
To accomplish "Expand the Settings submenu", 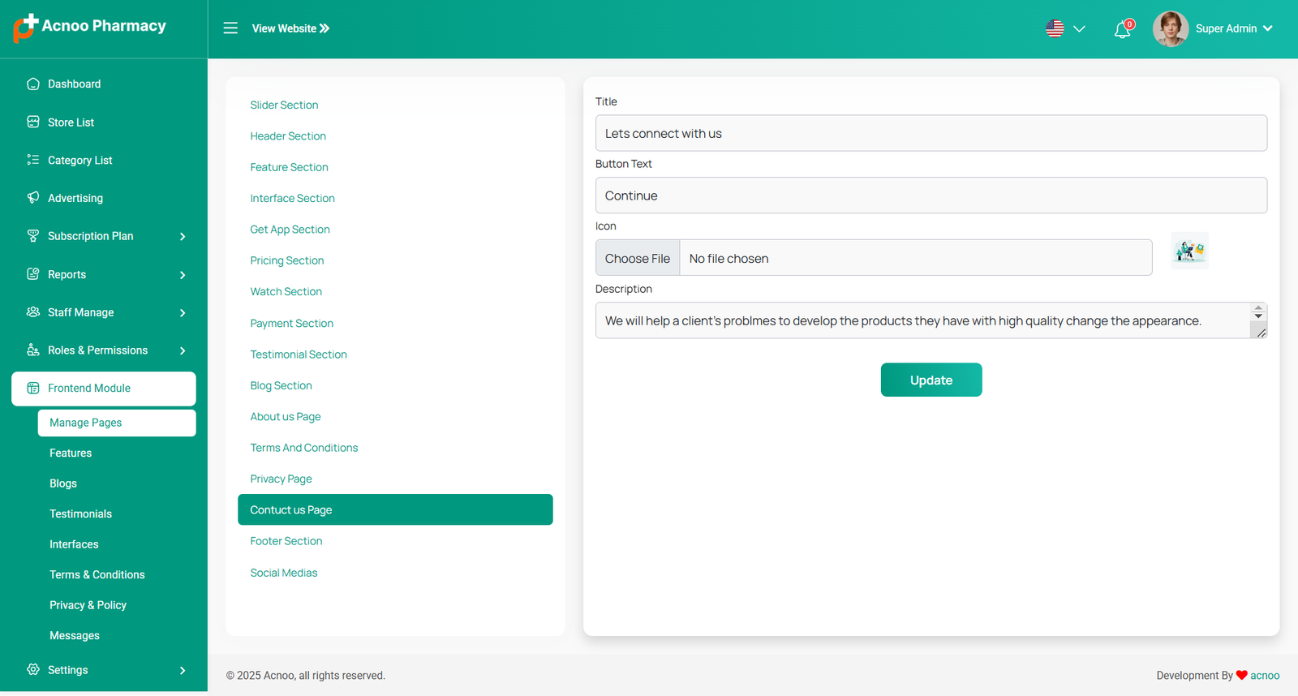I will 183,670.
